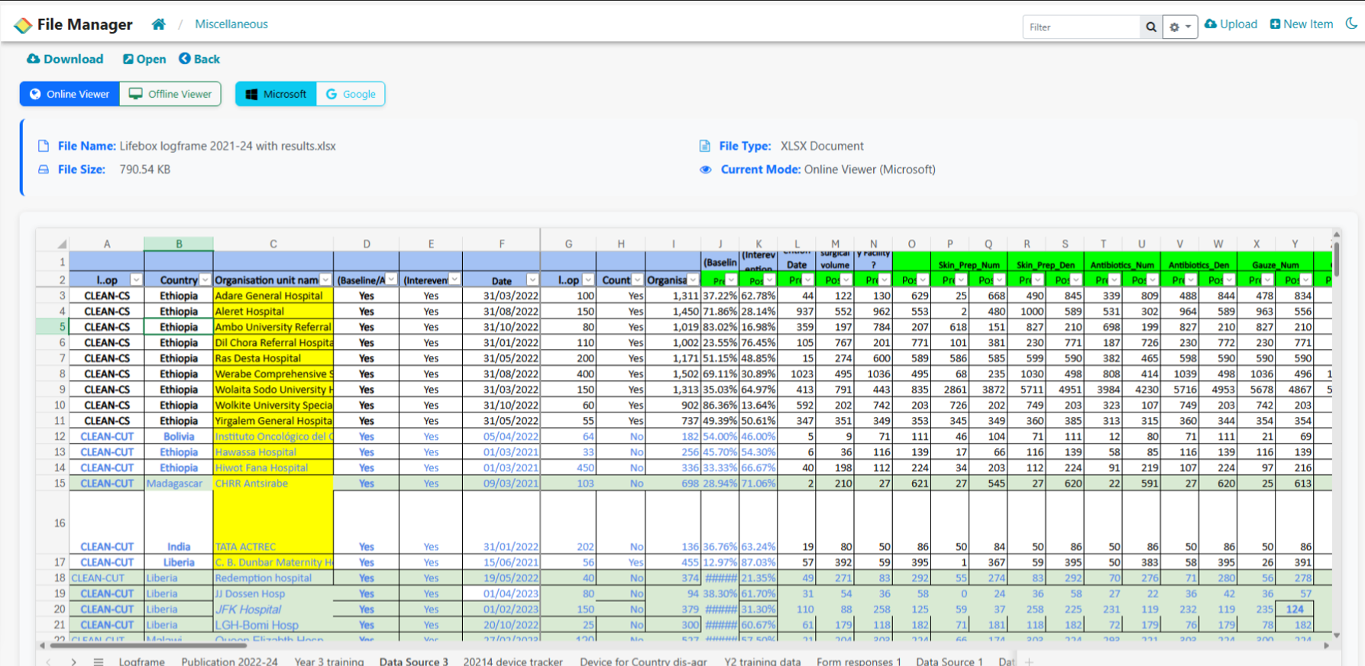1365x666 pixels.
Task: Open the 20214 device tracker sheet tab
Action: tap(513, 661)
